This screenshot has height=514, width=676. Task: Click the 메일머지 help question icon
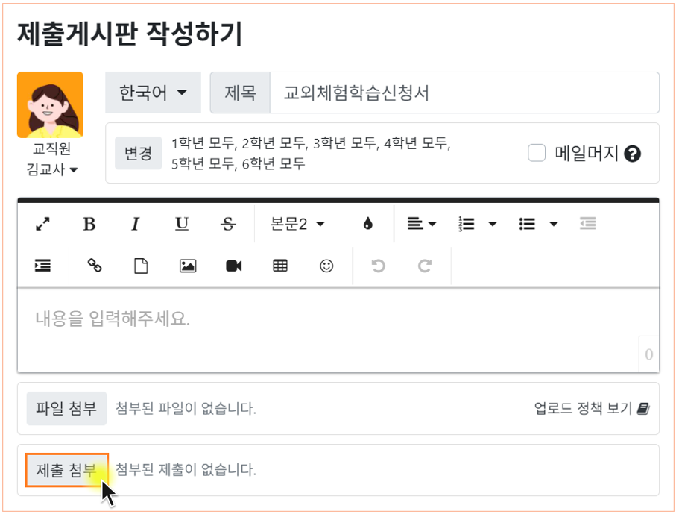point(633,154)
